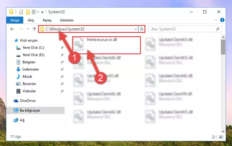Expand the address bar history dropdown
Image resolution: width=232 pixels, height=146 pixels.
click(x=135, y=29)
